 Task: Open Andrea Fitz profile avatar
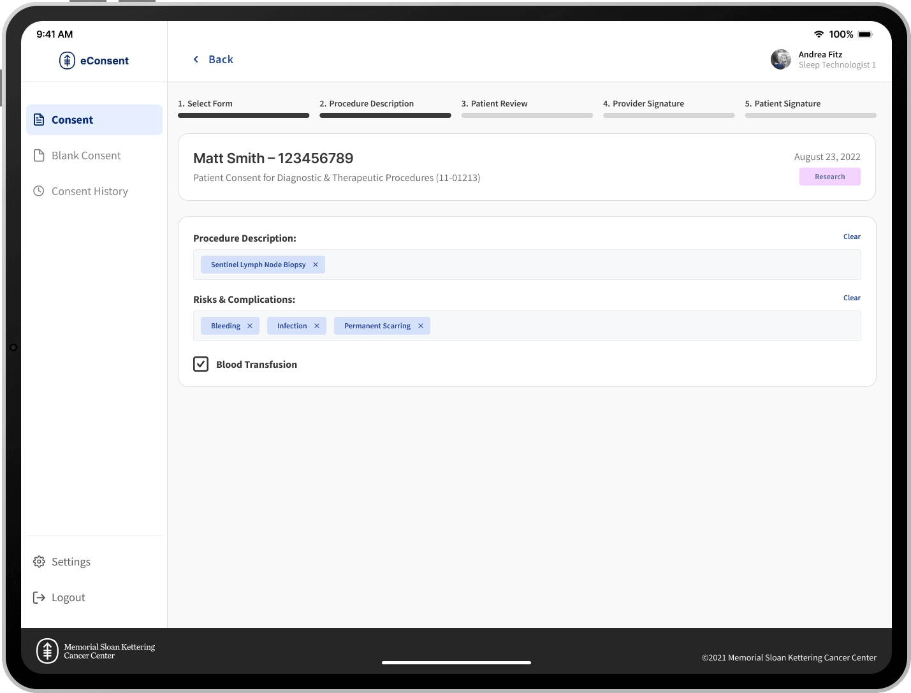[781, 59]
